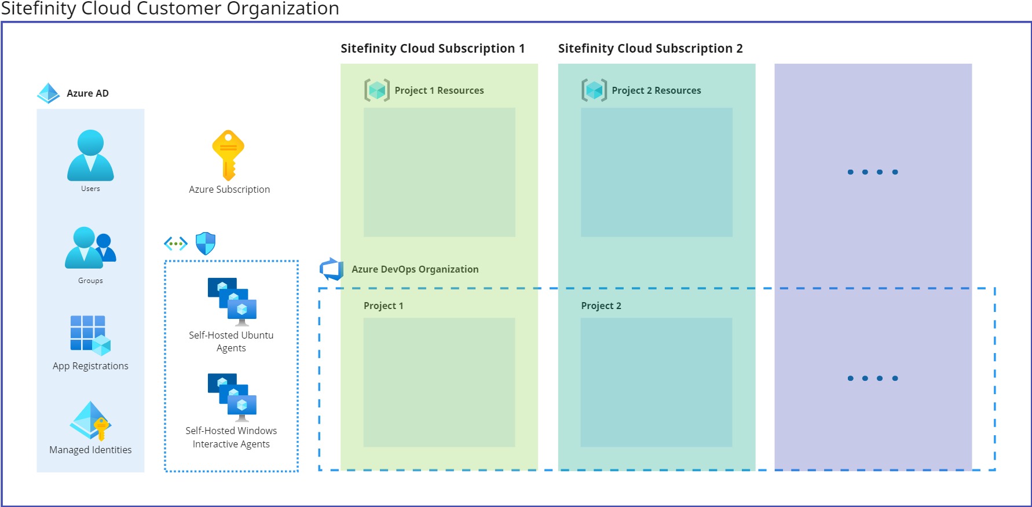This screenshot has height=507, width=1032.
Task: Click the Sitefinity Cloud Subscription 2 heading
Action: click(x=650, y=49)
